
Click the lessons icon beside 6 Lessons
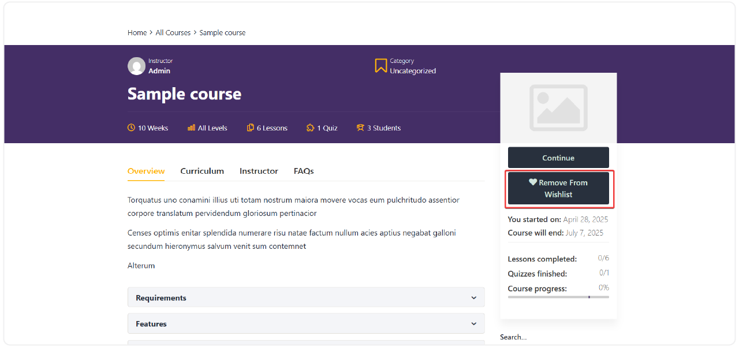[251, 128]
